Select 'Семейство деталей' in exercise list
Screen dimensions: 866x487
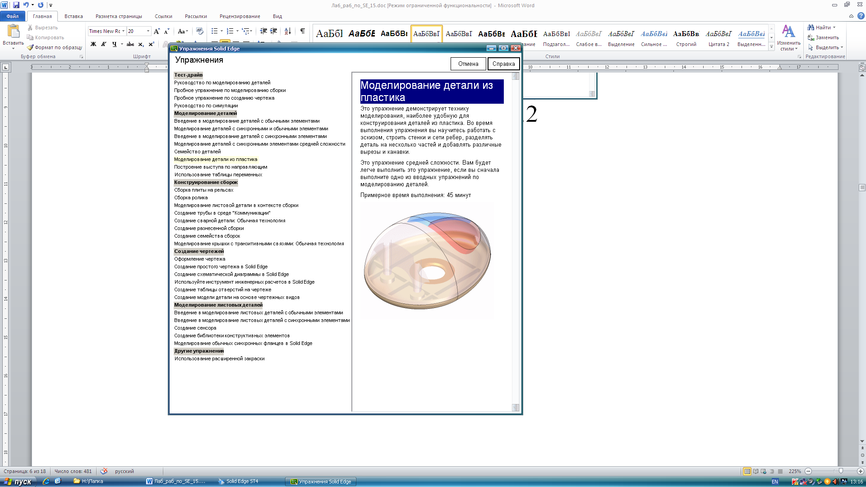197,152
